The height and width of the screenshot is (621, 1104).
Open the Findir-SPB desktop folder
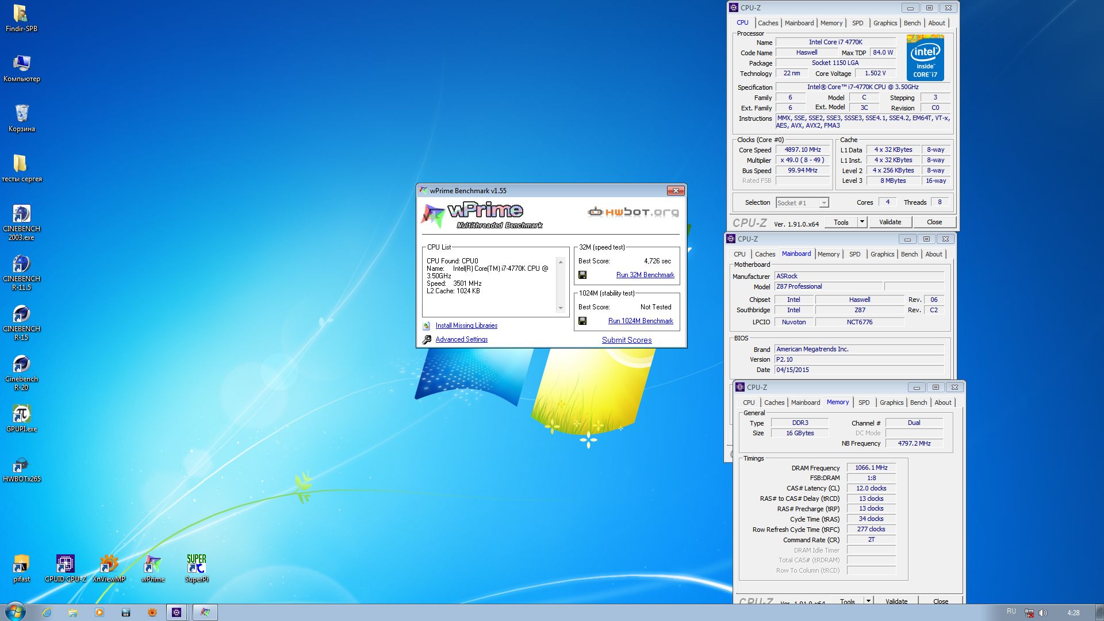pos(21,18)
